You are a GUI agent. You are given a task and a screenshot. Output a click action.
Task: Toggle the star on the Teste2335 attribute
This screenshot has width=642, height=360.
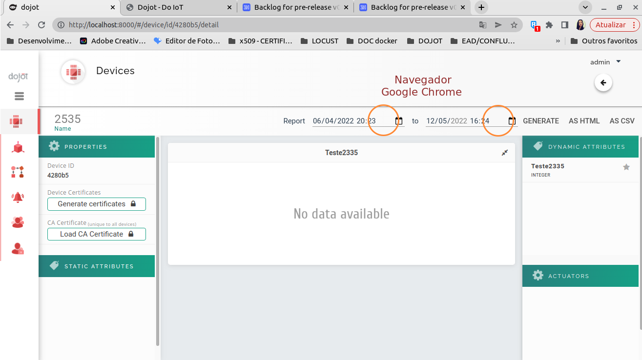click(x=626, y=167)
